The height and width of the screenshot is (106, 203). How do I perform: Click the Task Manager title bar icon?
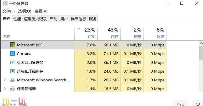pos(5,4)
